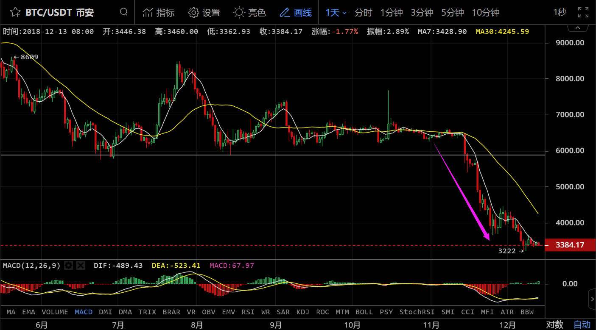Image resolution: width=596 pixels, height=330 pixels.
Task: Click the MA30:4245.59 readout
Action: pyautogui.click(x=502, y=31)
